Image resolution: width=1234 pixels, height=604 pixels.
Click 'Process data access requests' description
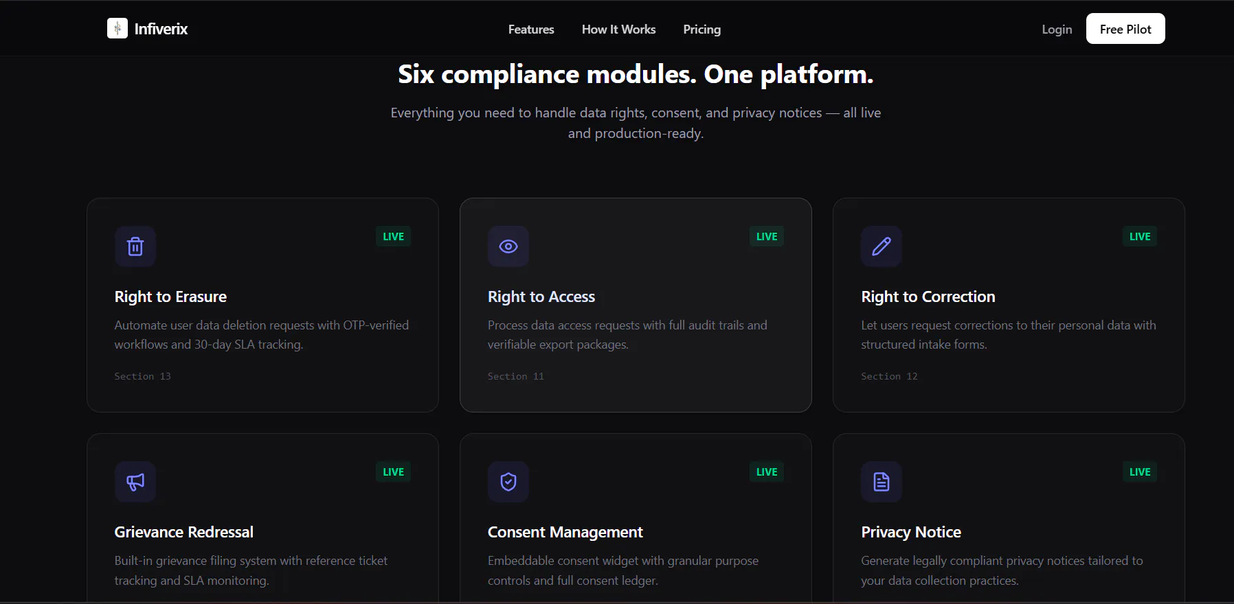627,334
